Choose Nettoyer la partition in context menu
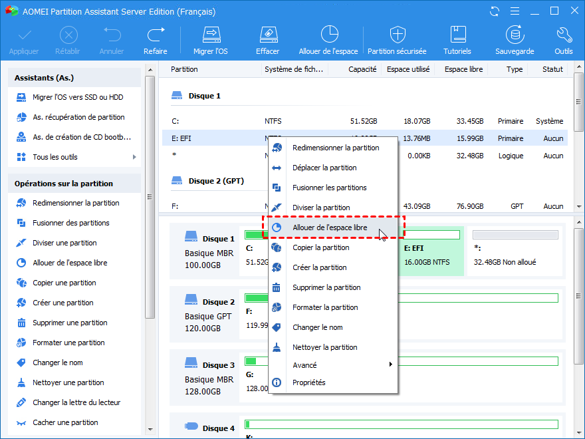The width and height of the screenshot is (585, 439). (x=333, y=347)
